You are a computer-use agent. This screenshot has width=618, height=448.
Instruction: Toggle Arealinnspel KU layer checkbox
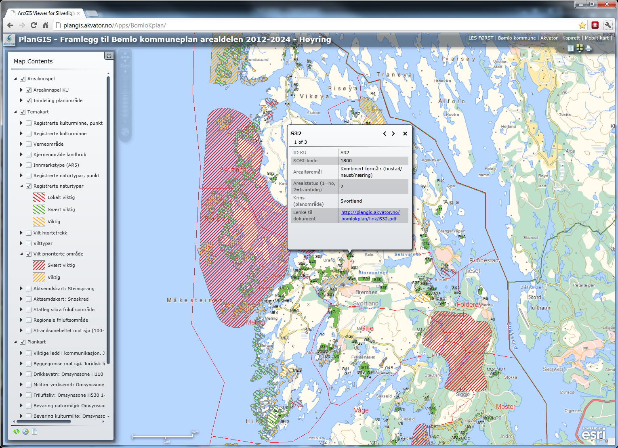[29, 90]
